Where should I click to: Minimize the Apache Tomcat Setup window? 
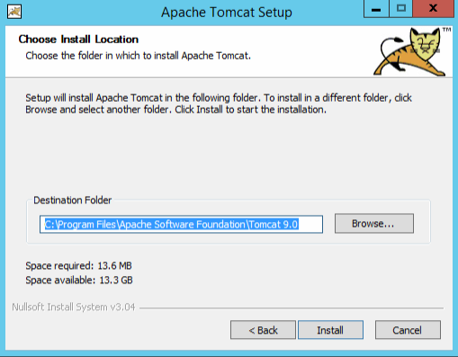point(376,9)
